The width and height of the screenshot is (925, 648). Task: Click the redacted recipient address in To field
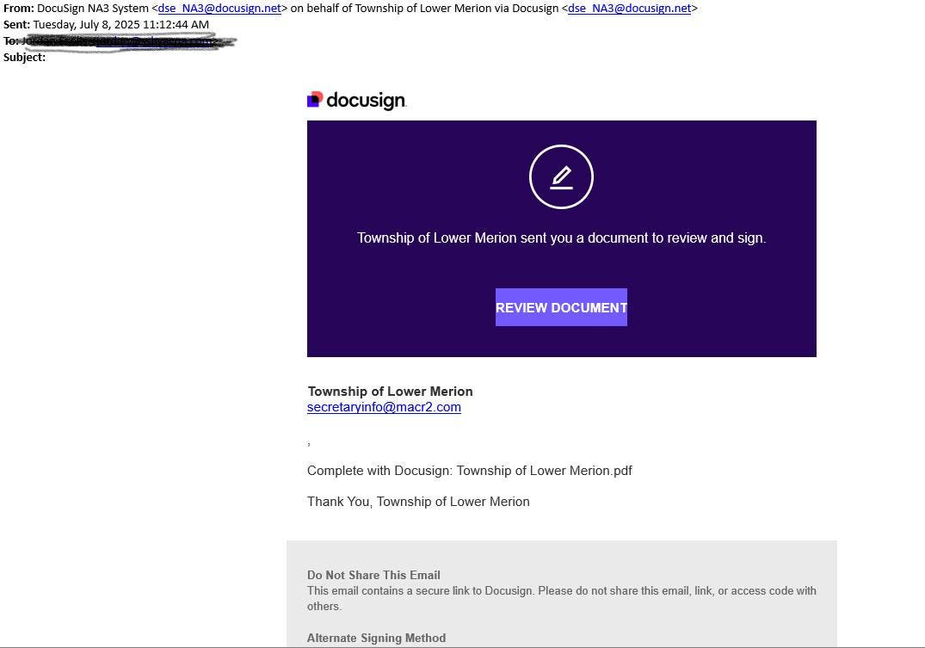click(129, 40)
